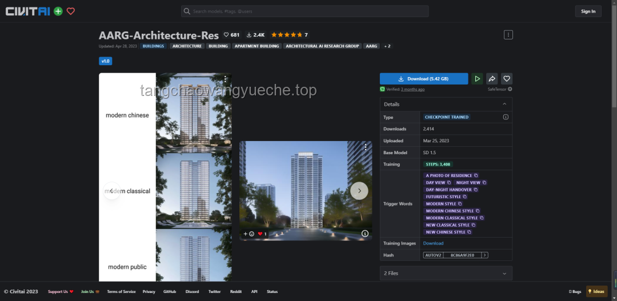The height and width of the screenshot is (301, 617).
Task: Click the CHECKPOINT TRAINED badge
Action: 446,117
